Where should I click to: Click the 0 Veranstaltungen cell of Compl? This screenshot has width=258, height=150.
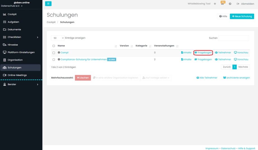(x=155, y=53)
